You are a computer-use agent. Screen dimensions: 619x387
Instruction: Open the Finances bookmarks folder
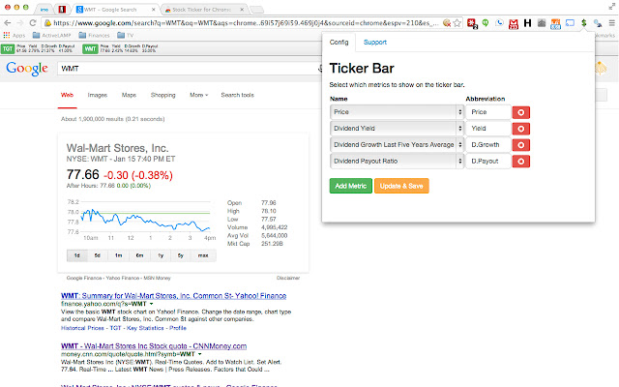point(95,36)
